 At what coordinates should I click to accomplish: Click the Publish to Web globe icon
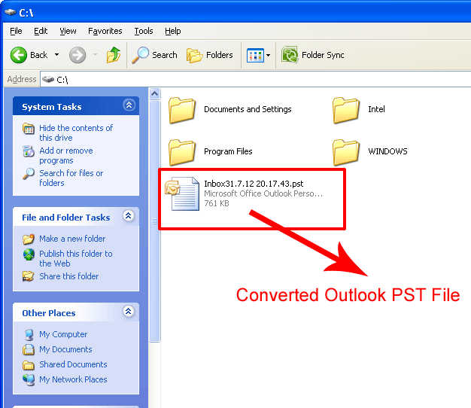(x=29, y=254)
